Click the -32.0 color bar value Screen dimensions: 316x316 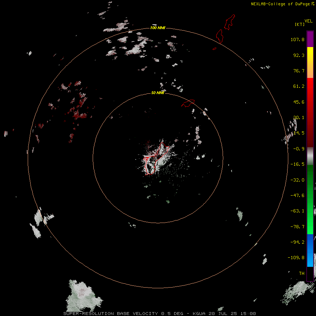click(x=297, y=180)
